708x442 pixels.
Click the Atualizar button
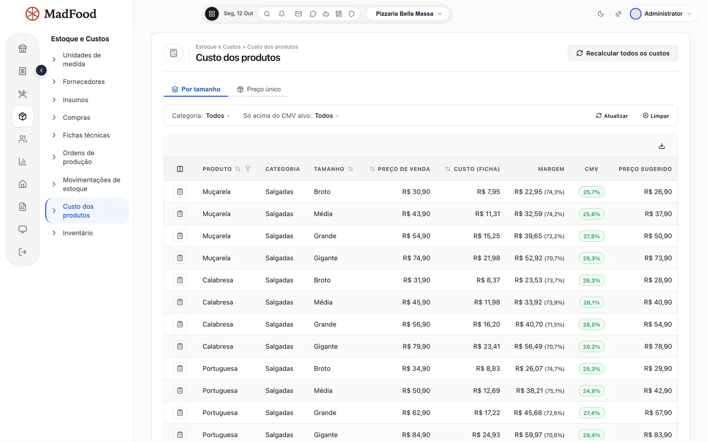pos(612,116)
